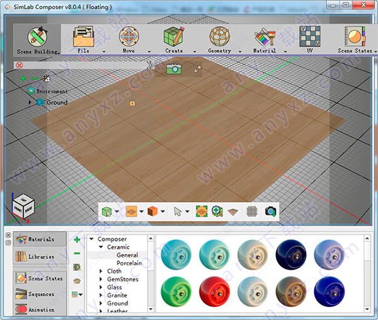Click the wand icon in scene tree
Viewport: 378px width, 320px height.
(x=47, y=78)
